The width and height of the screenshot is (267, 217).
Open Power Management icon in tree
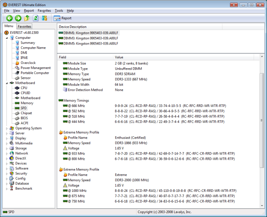tap(17, 68)
